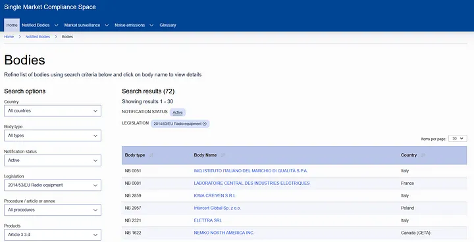Image resolution: width=474 pixels, height=242 pixels.
Task: Expand the Notified Bodies menu chevron
Action: coord(56,26)
